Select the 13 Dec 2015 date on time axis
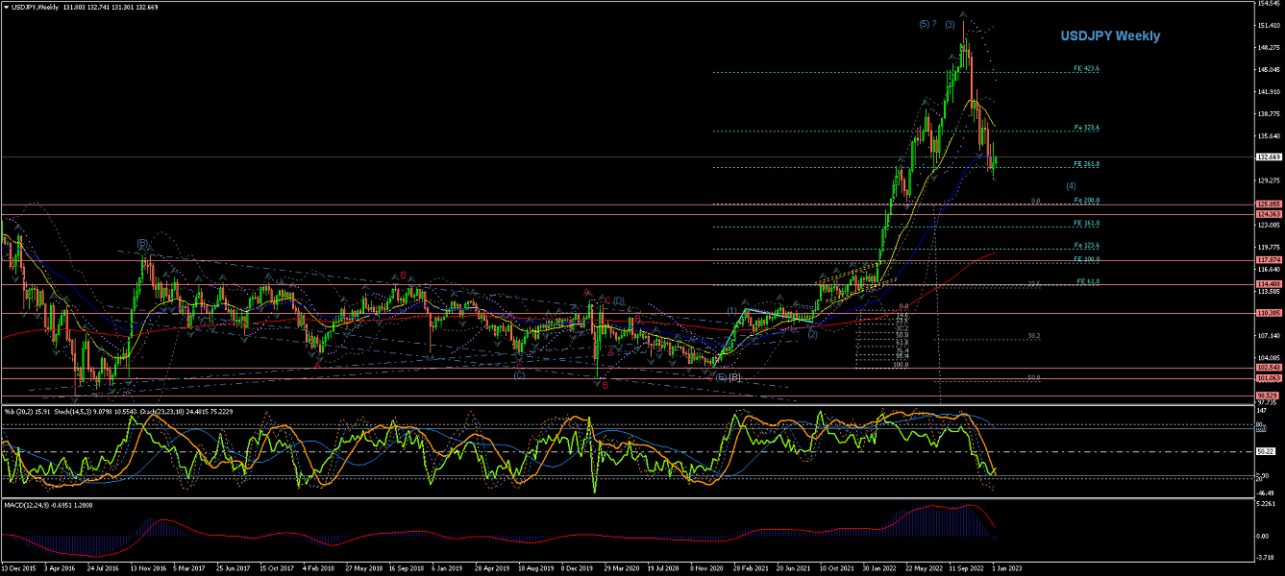Viewport: 1285px width, 576px height. (20, 568)
